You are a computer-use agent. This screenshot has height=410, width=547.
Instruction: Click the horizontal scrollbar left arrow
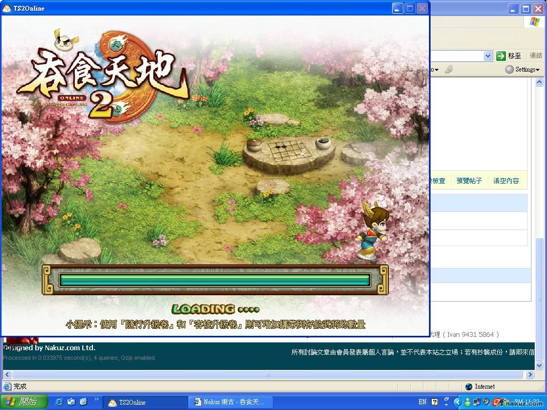[7, 374]
